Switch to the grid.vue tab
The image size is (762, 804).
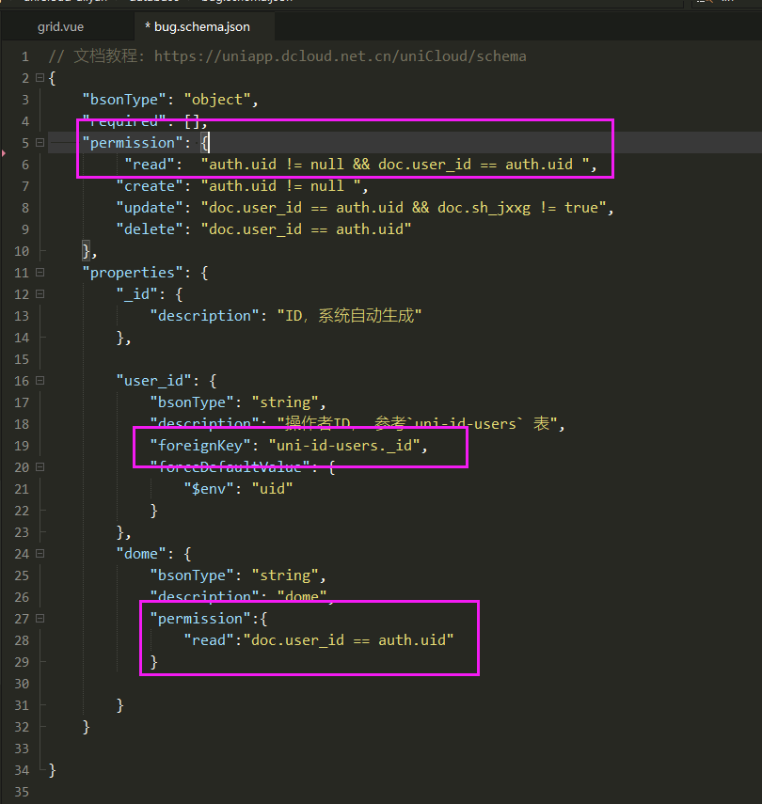pyautogui.click(x=60, y=26)
